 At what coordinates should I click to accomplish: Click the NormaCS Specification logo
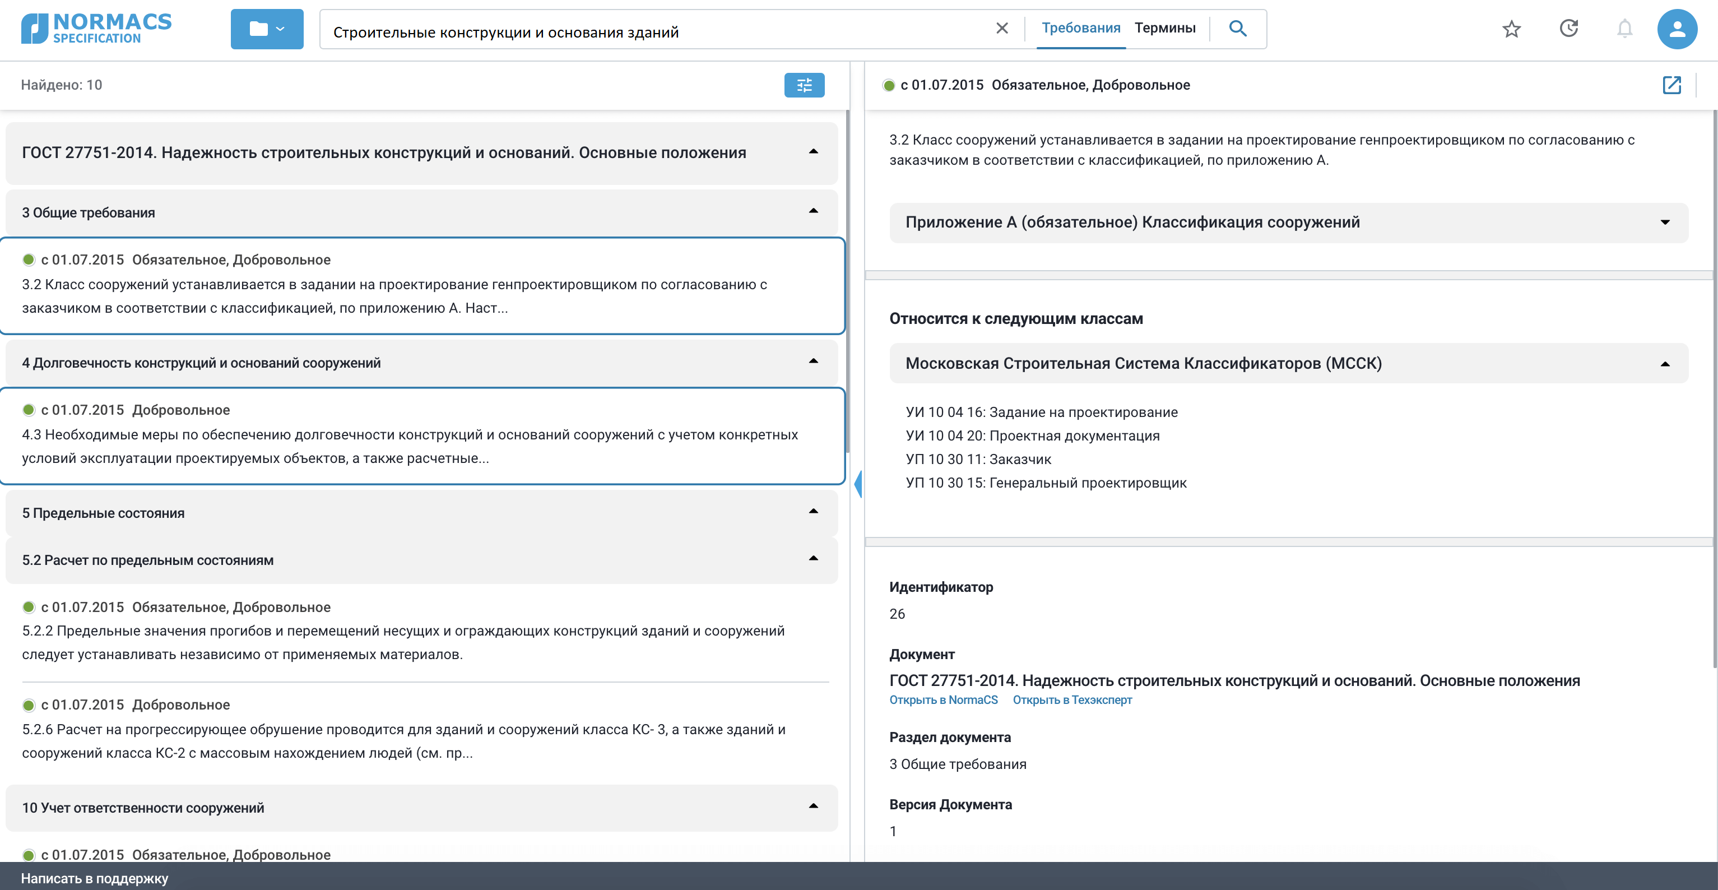(x=96, y=29)
